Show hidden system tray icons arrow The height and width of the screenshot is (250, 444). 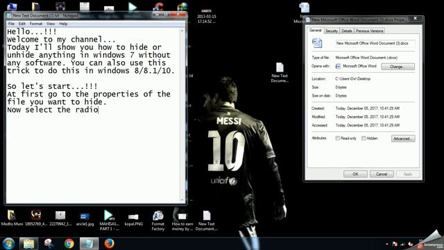click(x=387, y=244)
